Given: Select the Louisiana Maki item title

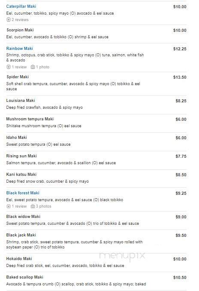Looking at the screenshot, I should tap(21, 101).
